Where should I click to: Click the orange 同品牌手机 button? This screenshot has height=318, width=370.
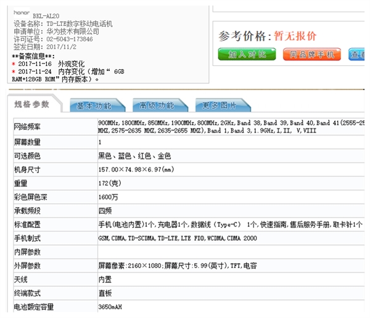311,54
